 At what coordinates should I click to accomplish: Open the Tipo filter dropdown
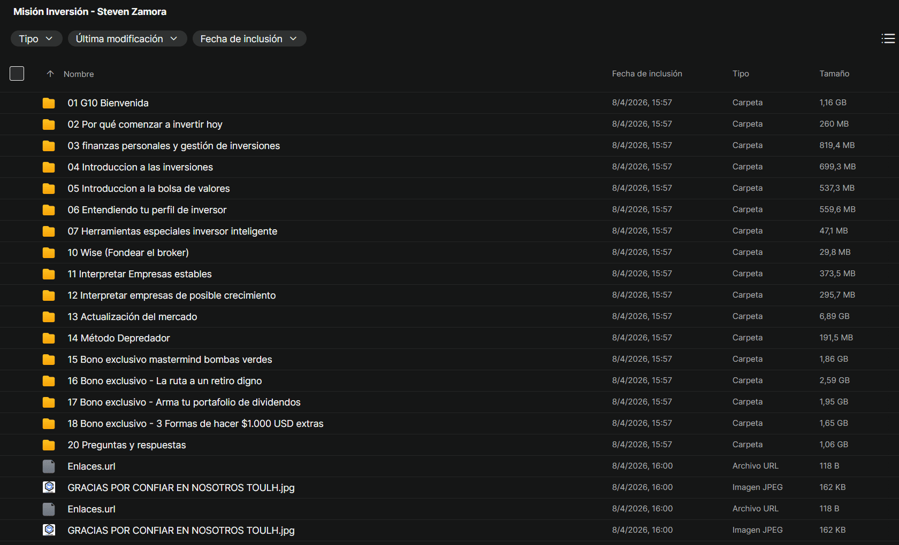click(x=36, y=39)
